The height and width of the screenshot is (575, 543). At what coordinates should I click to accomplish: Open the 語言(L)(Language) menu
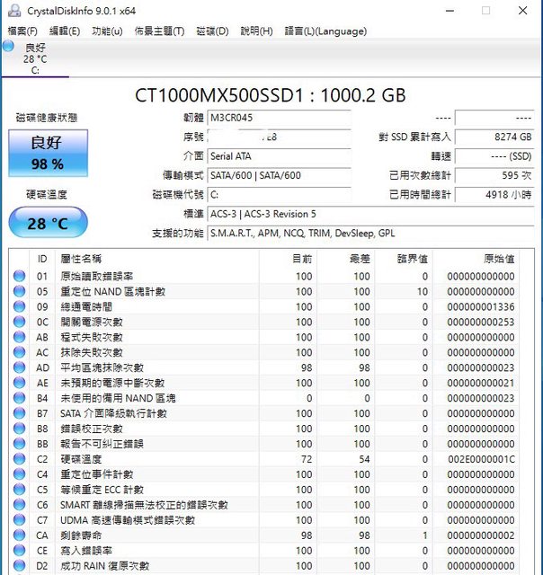[325, 31]
